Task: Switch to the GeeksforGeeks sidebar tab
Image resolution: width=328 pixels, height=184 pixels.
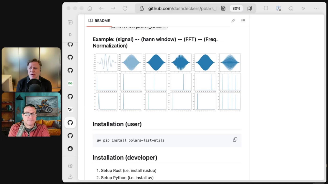Action: (x=70, y=83)
